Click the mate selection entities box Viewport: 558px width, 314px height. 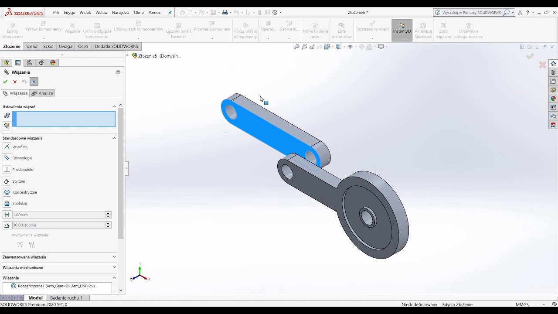(64, 119)
